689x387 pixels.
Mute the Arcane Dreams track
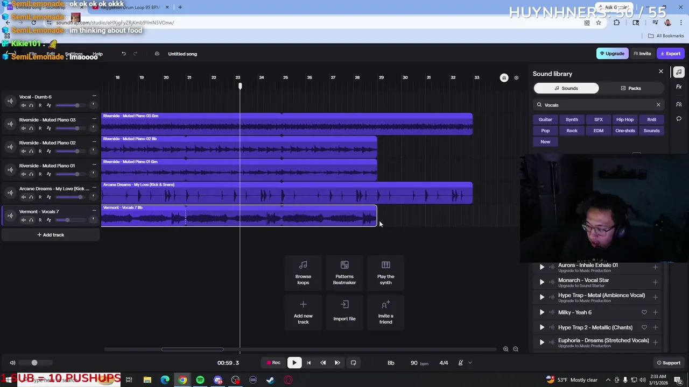23,197
